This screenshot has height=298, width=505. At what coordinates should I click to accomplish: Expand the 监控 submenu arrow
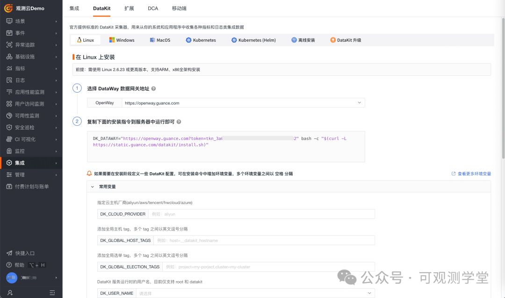click(x=56, y=151)
